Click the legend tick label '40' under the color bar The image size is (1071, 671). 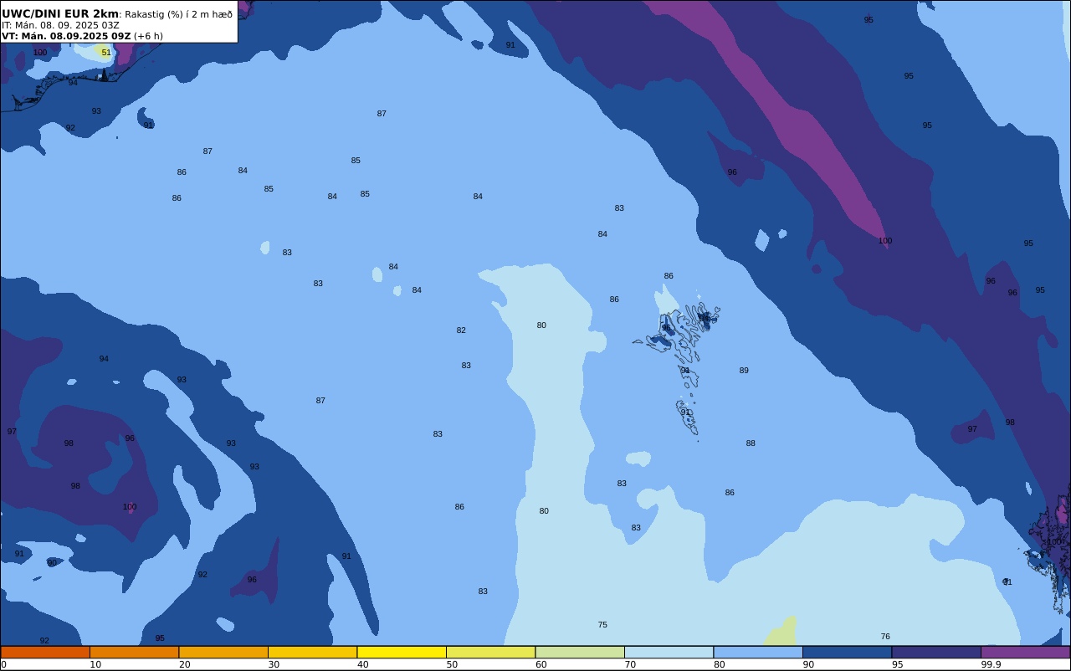pos(362,664)
